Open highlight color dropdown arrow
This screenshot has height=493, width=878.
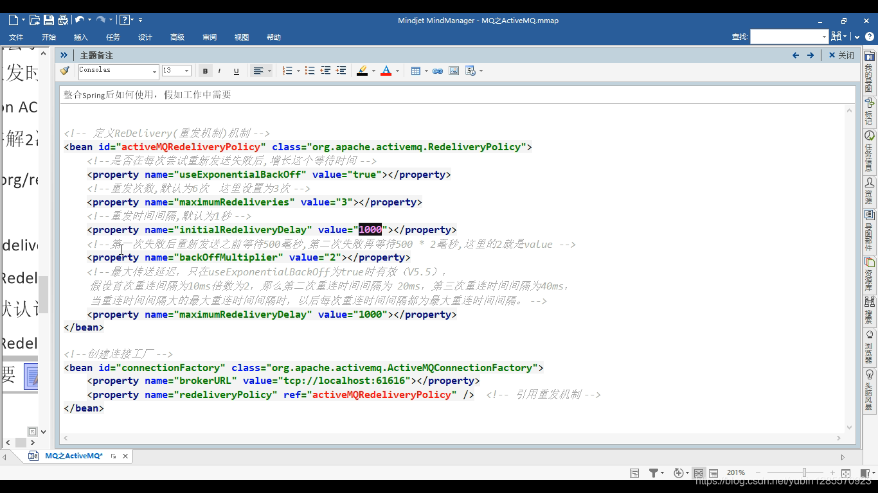pyautogui.click(x=373, y=71)
